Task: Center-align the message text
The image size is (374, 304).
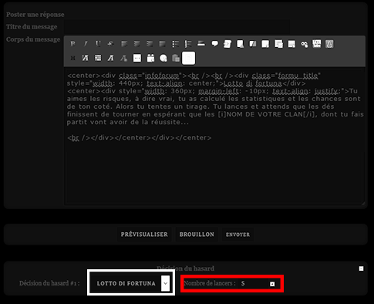Action: click(137, 44)
